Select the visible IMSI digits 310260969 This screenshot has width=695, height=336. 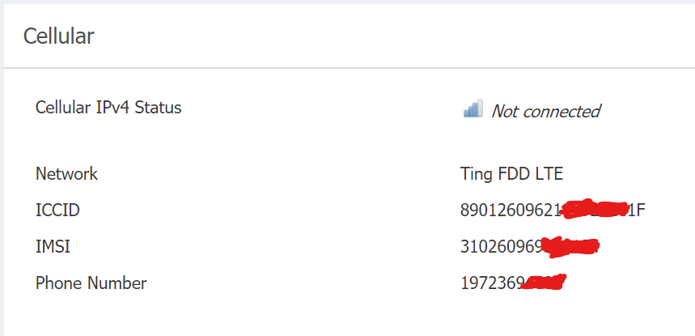[x=500, y=247]
